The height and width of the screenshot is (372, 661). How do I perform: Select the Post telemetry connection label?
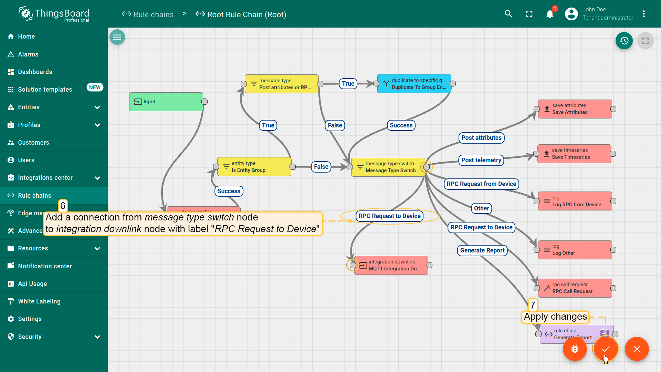pyautogui.click(x=481, y=160)
